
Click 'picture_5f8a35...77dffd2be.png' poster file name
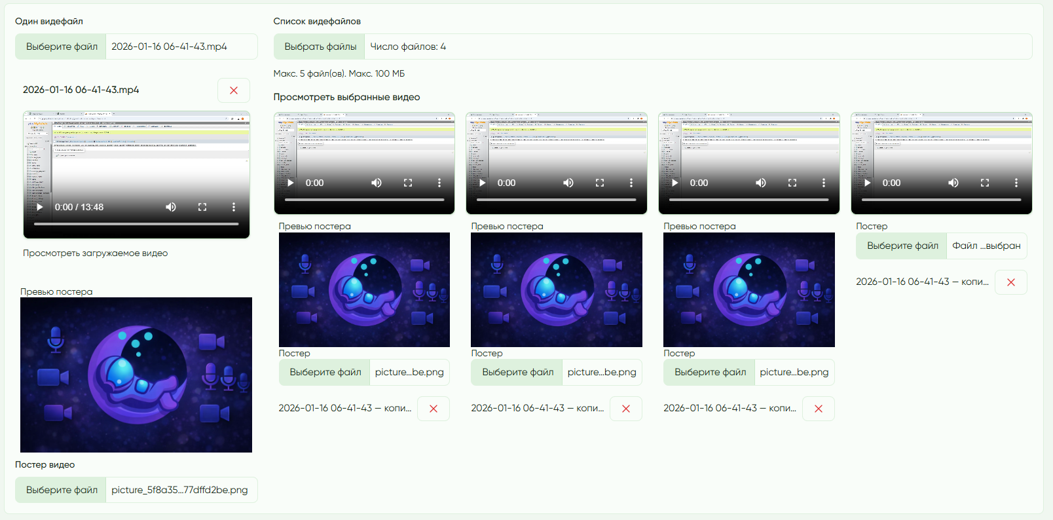tap(181, 490)
